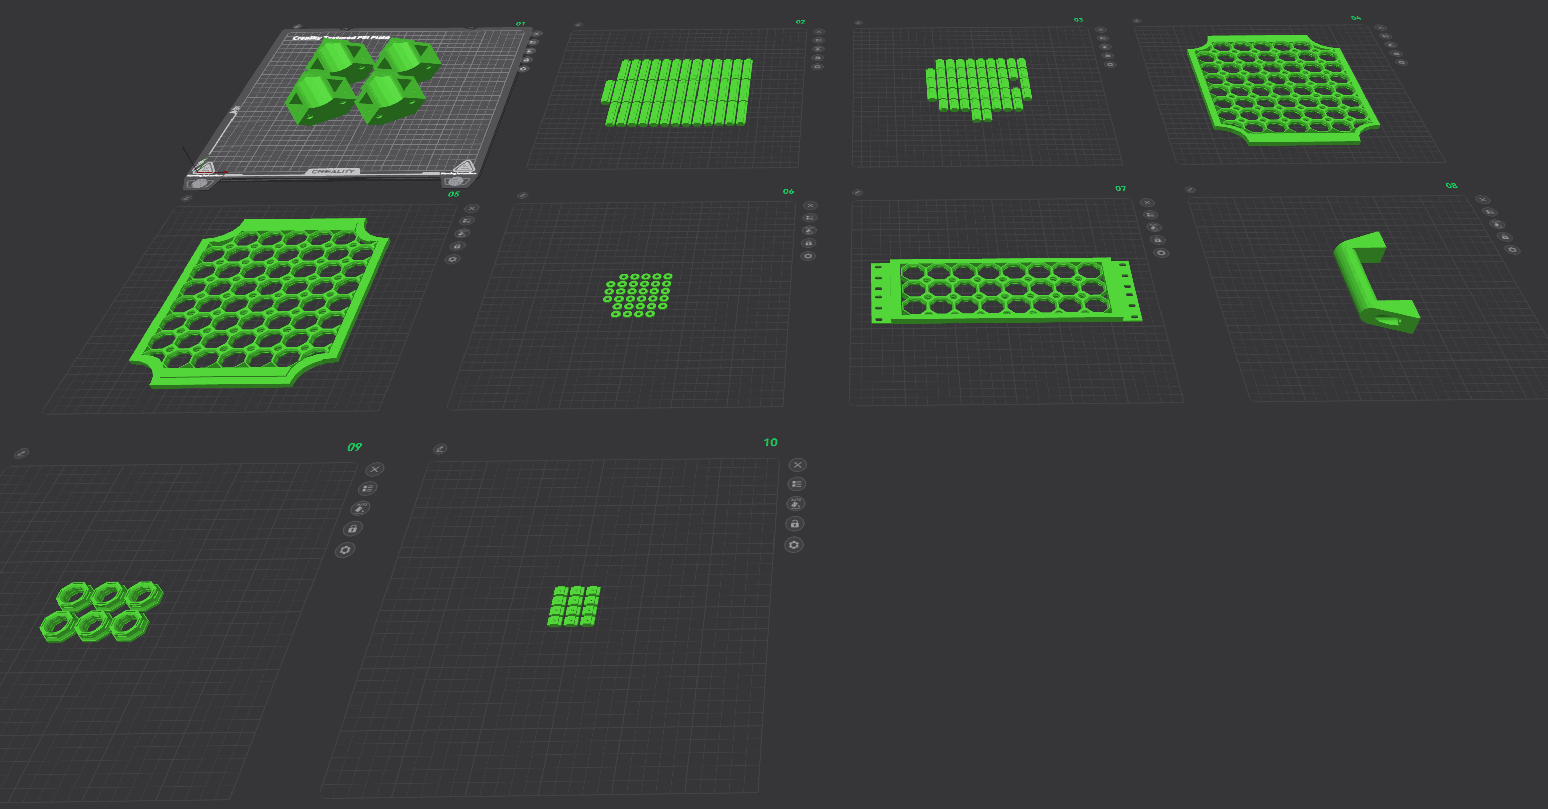The height and width of the screenshot is (809, 1548).
Task: Select the hexagonal connector models on plate 01
Action: pyautogui.click(x=363, y=81)
